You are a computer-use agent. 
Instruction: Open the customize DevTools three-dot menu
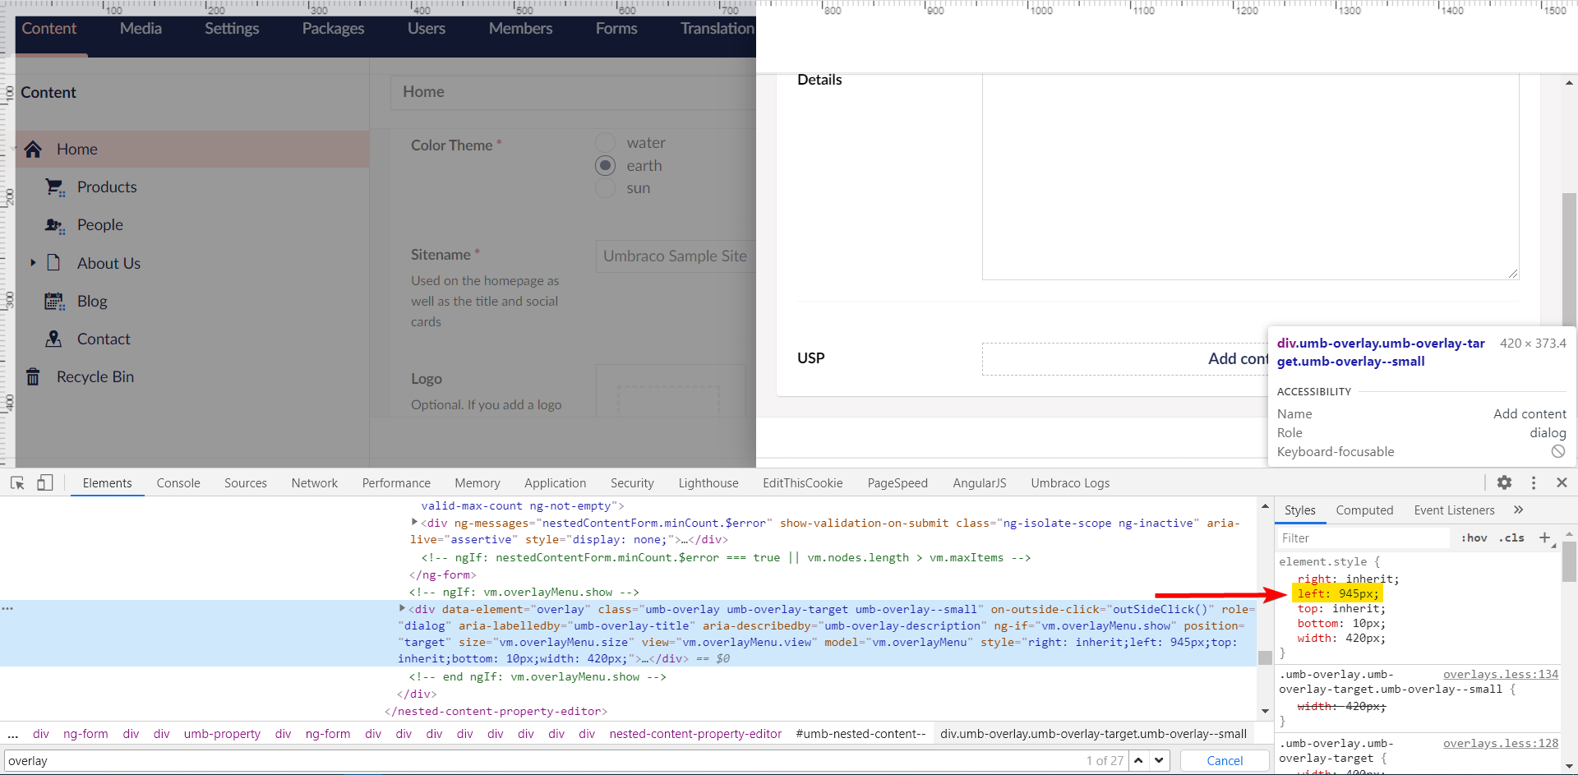point(1534,482)
